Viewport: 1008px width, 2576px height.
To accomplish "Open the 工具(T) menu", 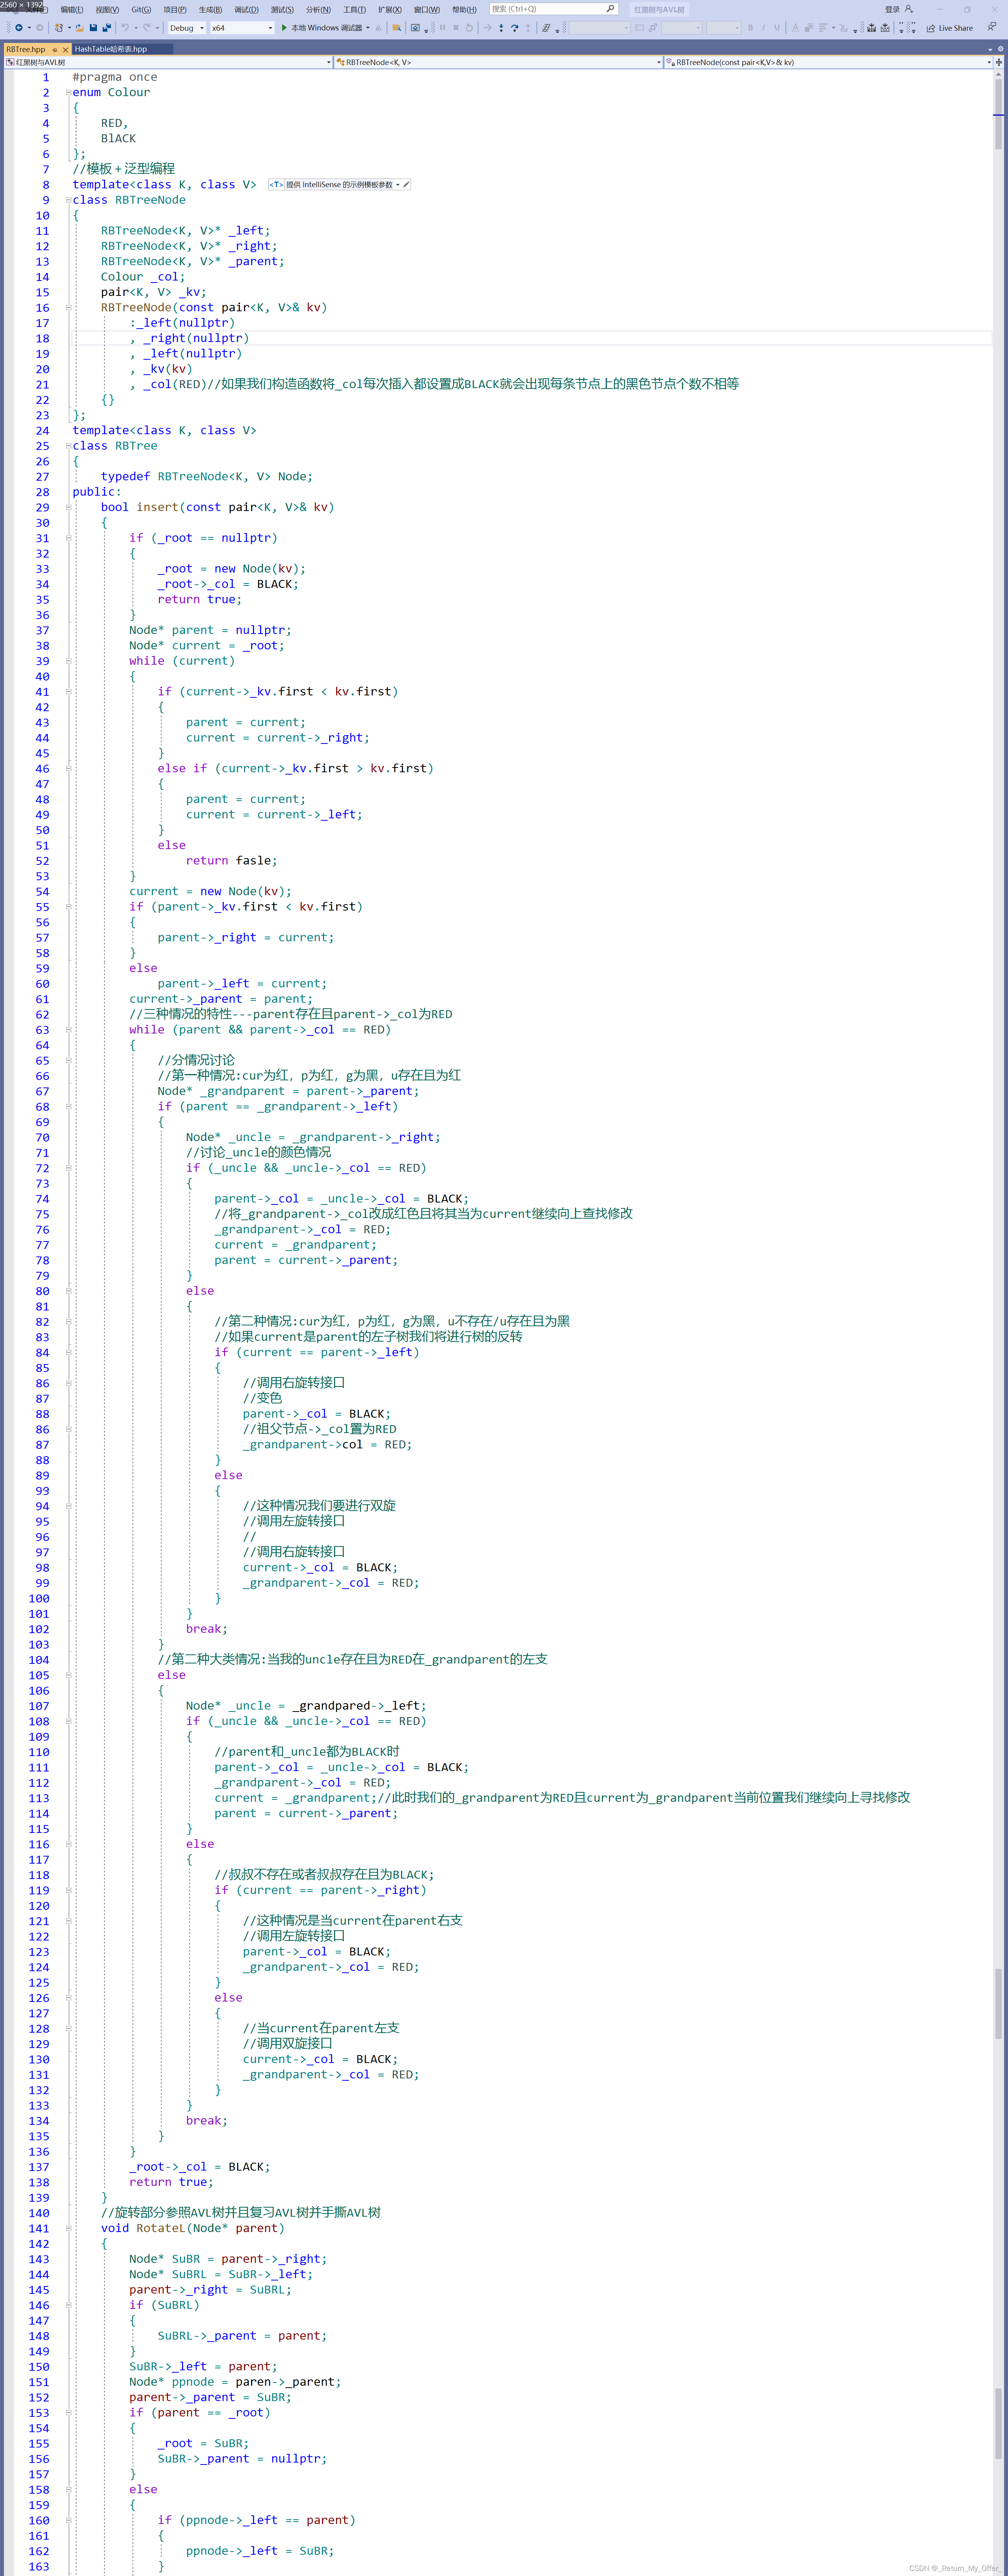I will (x=354, y=9).
